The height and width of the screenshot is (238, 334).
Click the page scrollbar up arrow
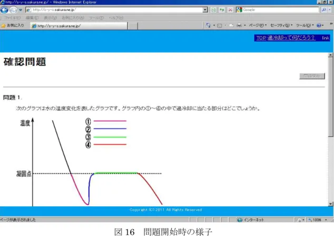click(330, 55)
